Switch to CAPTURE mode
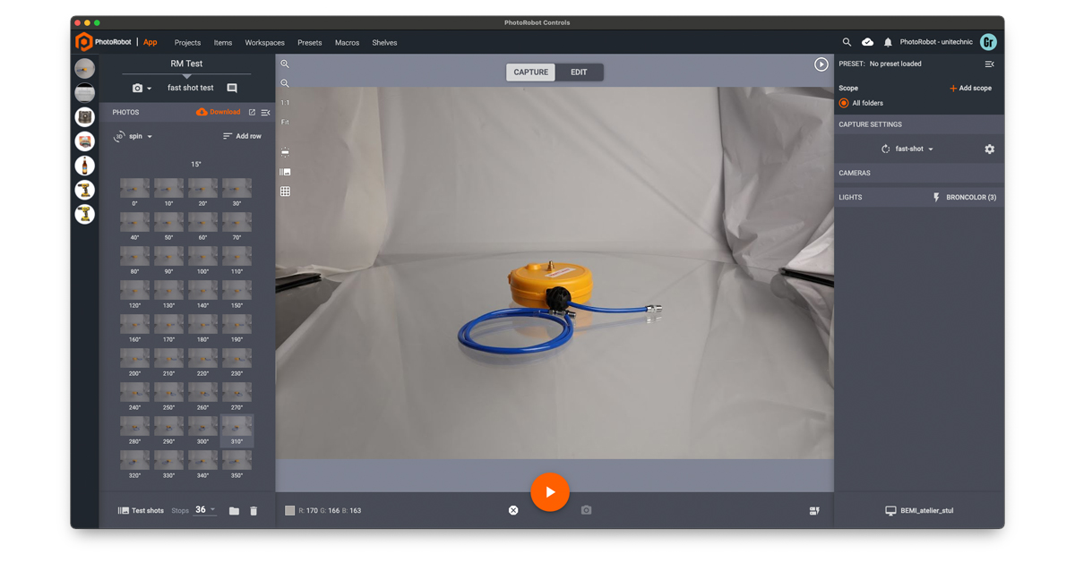 [x=530, y=72]
